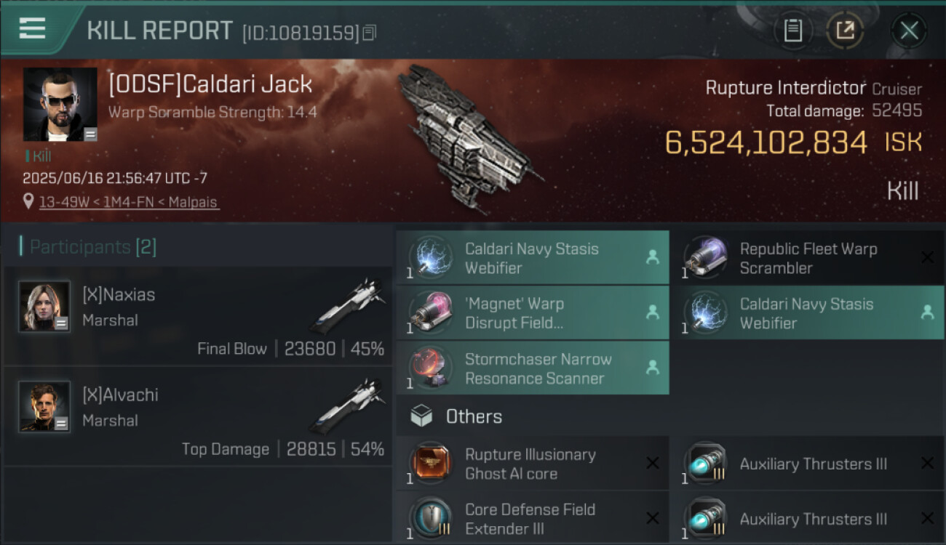Open Alvachi pilot portrait

click(44, 406)
